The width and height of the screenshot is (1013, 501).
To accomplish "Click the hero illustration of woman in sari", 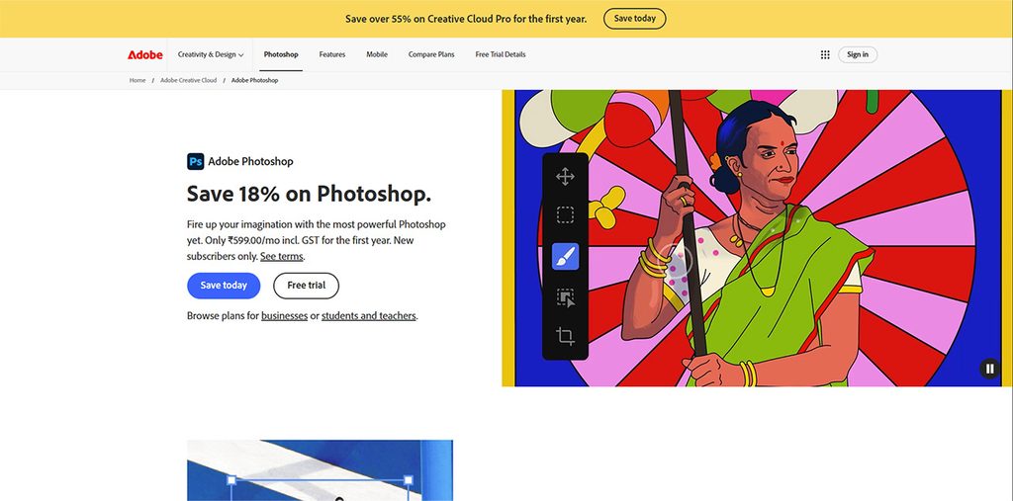I will coord(757,238).
